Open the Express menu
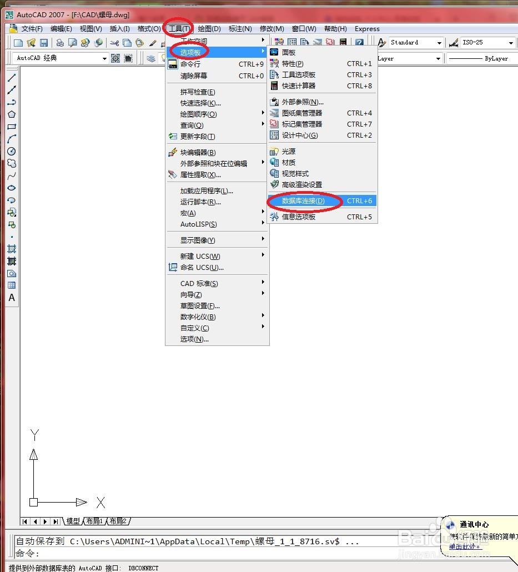 pos(367,29)
